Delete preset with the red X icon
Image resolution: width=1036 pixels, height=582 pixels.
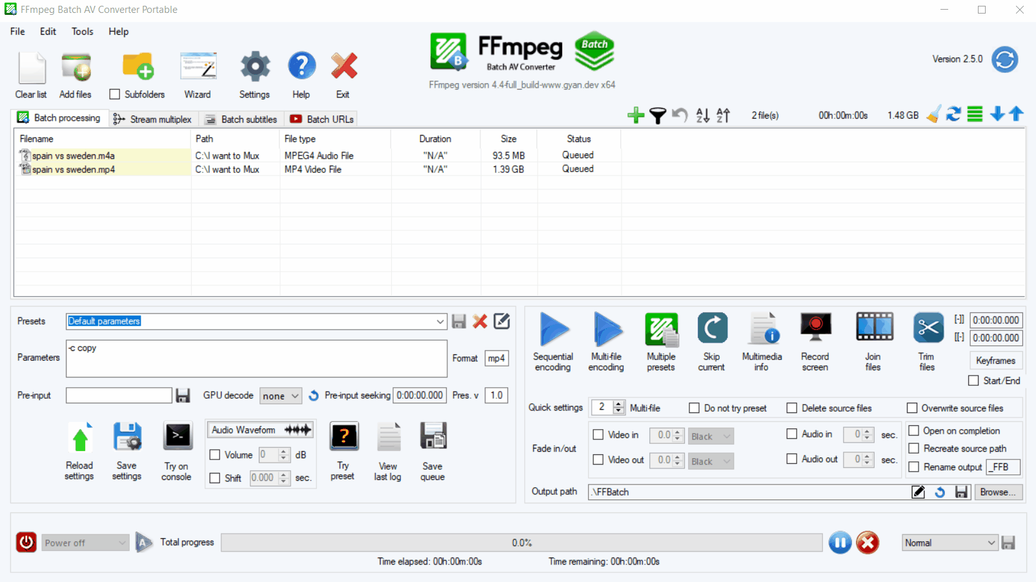480,321
